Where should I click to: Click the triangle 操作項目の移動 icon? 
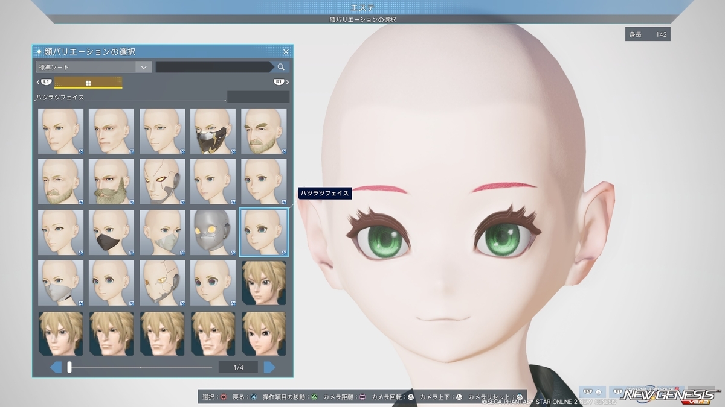[314, 397]
